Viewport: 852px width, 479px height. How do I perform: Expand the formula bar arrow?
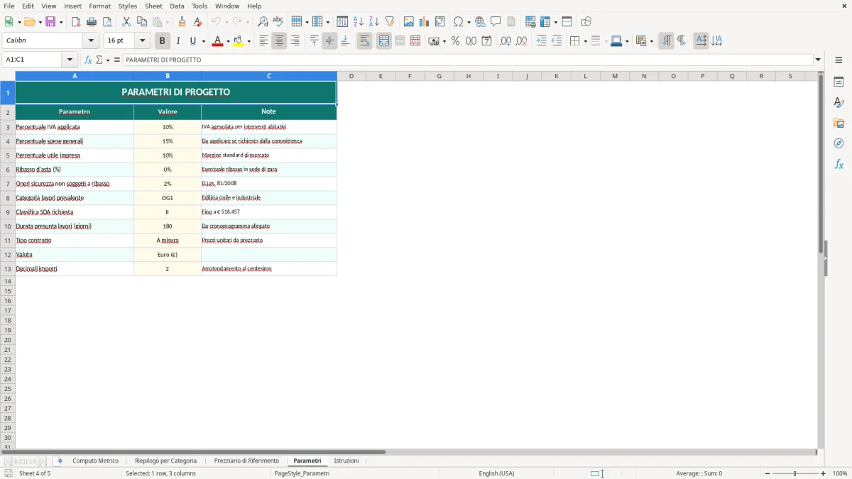pos(818,60)
